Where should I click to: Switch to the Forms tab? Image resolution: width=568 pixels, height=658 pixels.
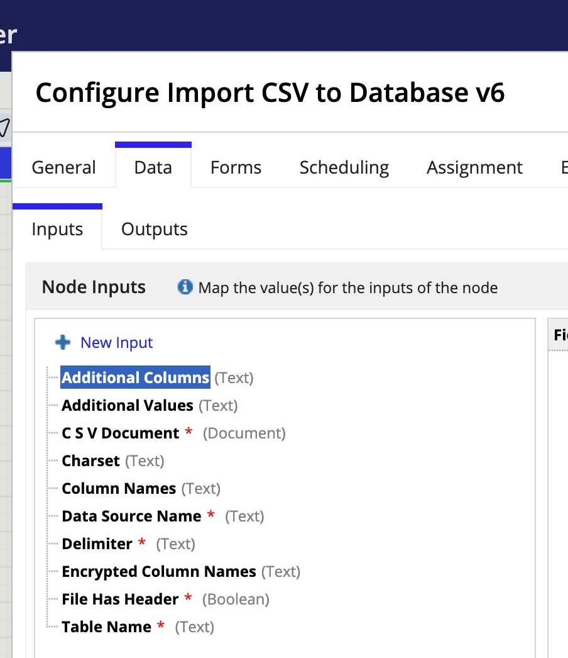[236, 167]
